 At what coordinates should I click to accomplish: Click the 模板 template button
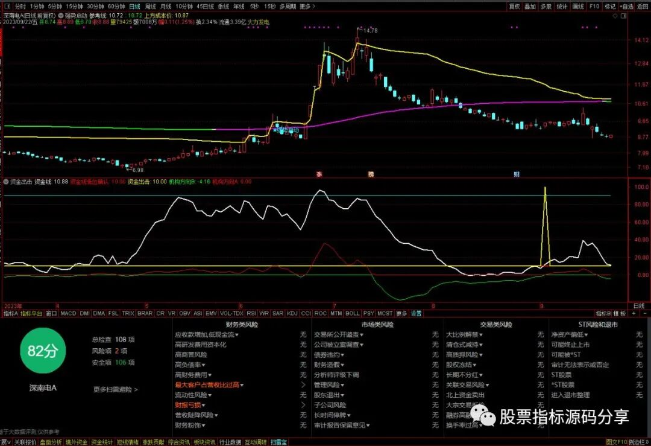(x=620, y=313)
